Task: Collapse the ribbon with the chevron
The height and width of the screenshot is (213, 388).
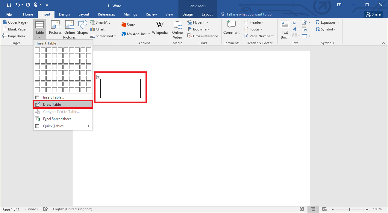Action: point(384,43)
